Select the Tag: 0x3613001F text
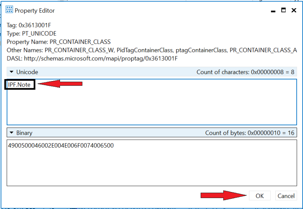 (29, 25)
